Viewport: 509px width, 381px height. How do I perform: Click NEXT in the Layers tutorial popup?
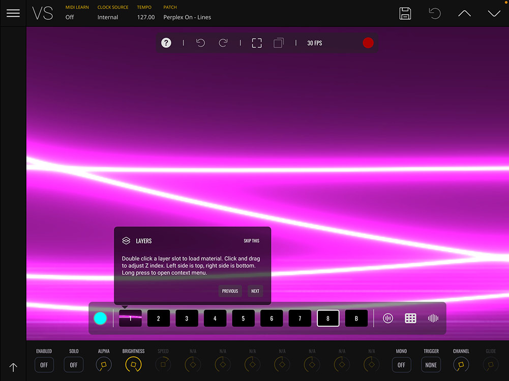255,291
